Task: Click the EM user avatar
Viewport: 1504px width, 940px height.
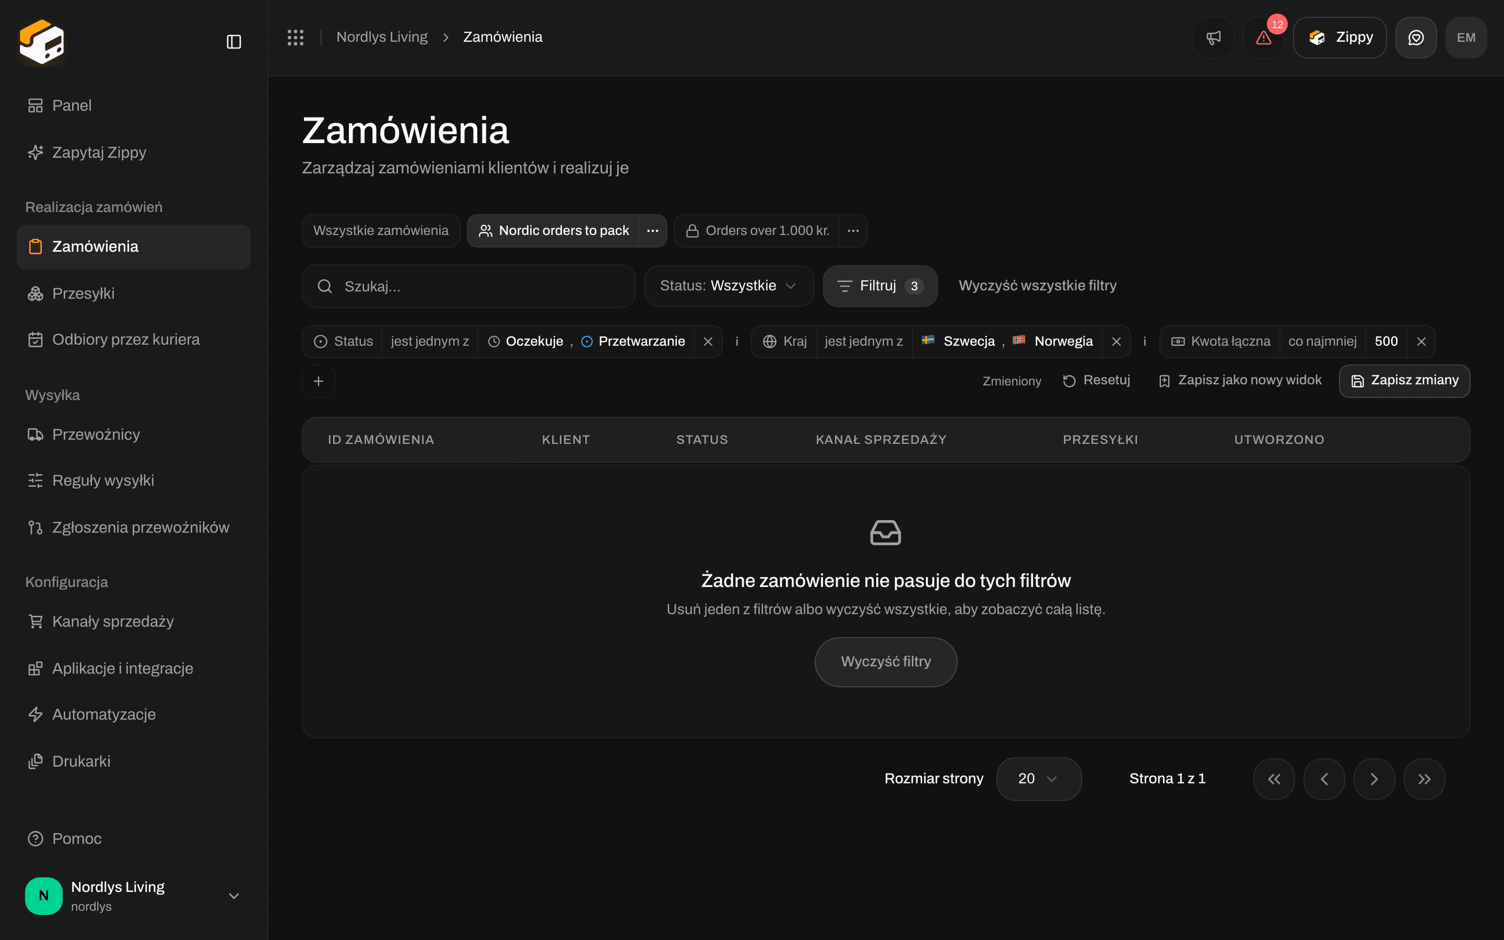Action: [1466, 37]
